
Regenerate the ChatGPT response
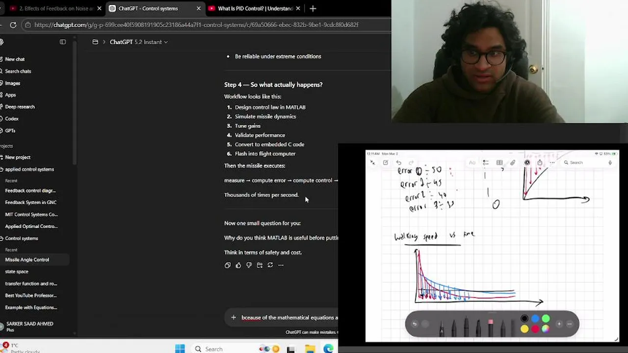270,265
